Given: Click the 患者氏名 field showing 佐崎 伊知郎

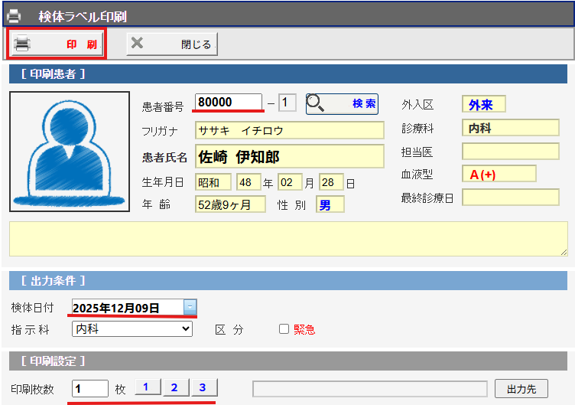Looking at the screenshot, I should coord(289,157).
